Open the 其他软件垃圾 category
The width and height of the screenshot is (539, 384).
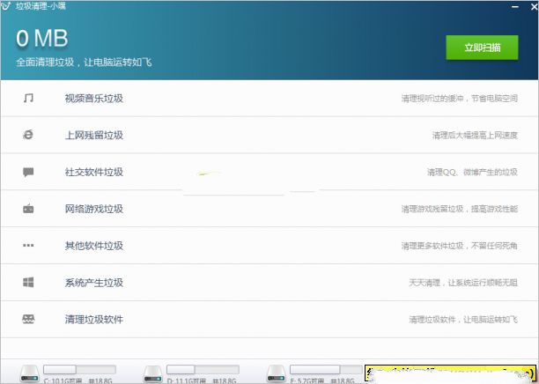click(x=93, y=246)
